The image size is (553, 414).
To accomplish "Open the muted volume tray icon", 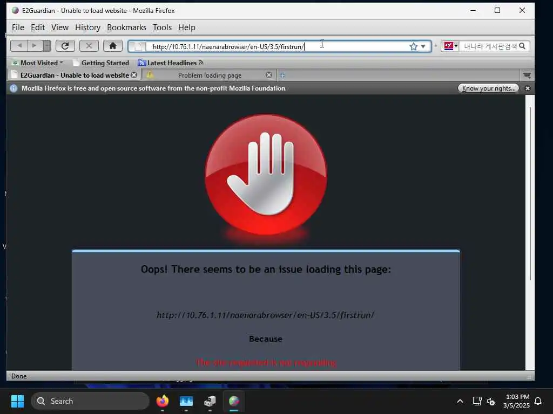I will coord(490,401).
